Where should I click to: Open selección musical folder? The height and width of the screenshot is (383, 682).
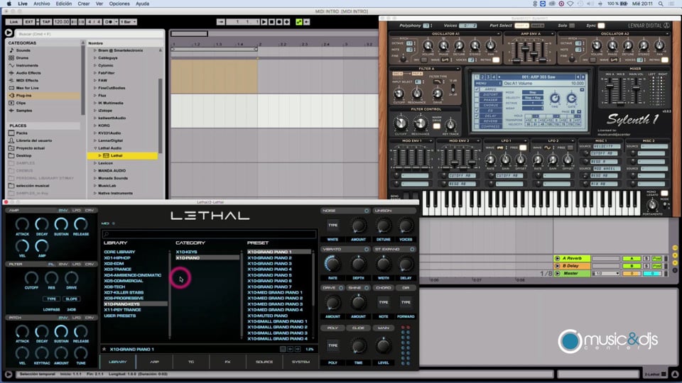coord(33,185)
